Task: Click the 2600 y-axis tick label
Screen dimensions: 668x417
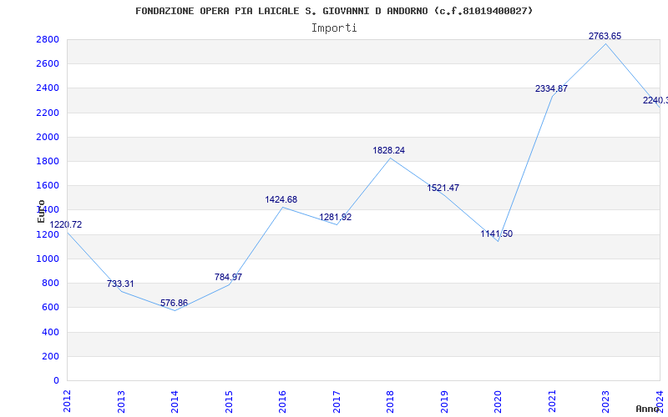Action: pos(48,64)
